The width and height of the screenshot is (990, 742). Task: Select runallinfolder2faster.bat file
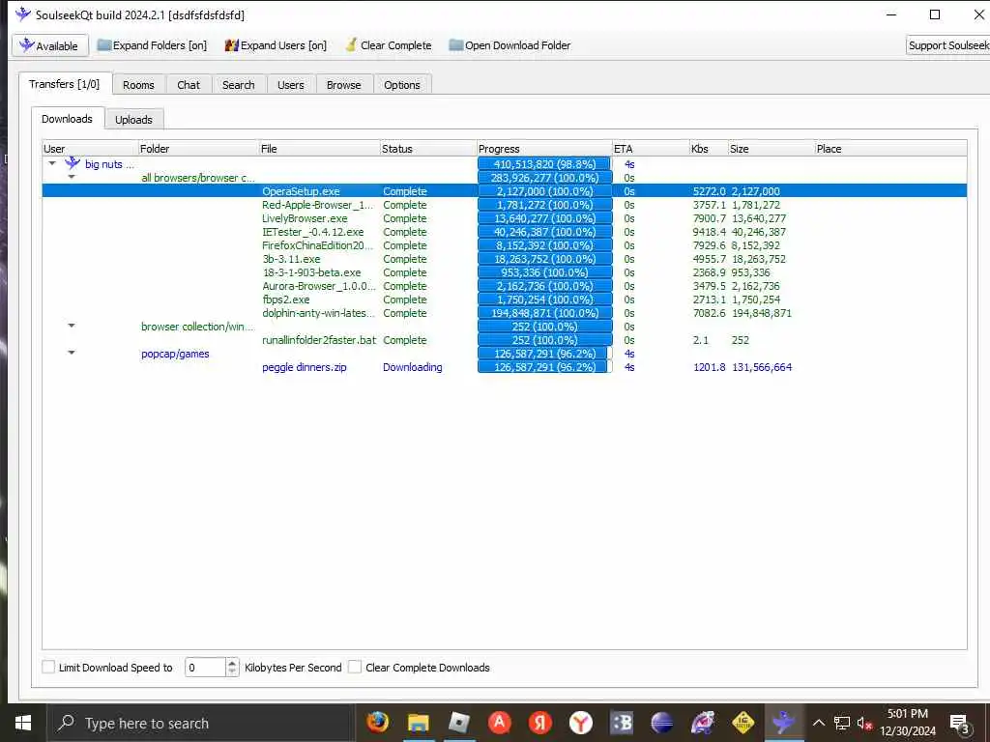tap(319, 340)
